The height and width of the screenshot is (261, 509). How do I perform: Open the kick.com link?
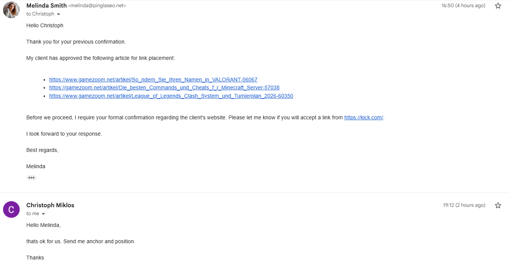click(x=364, y=117)
